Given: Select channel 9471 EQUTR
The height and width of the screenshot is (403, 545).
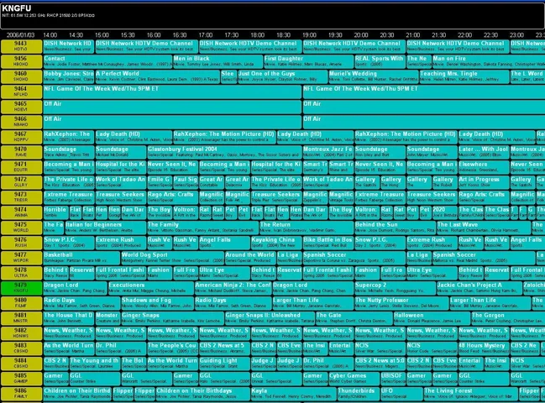Looking at the screenshot, I should pyautogui.click(x=21, y=167).
